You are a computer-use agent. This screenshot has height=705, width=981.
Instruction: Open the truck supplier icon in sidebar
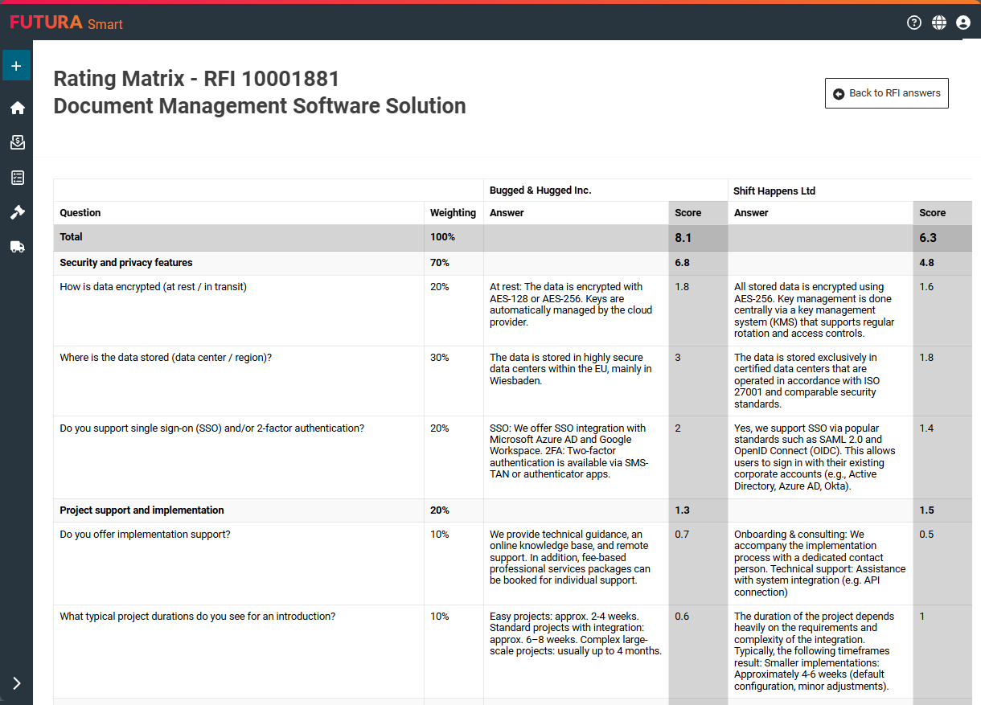[x=17, y=247]
